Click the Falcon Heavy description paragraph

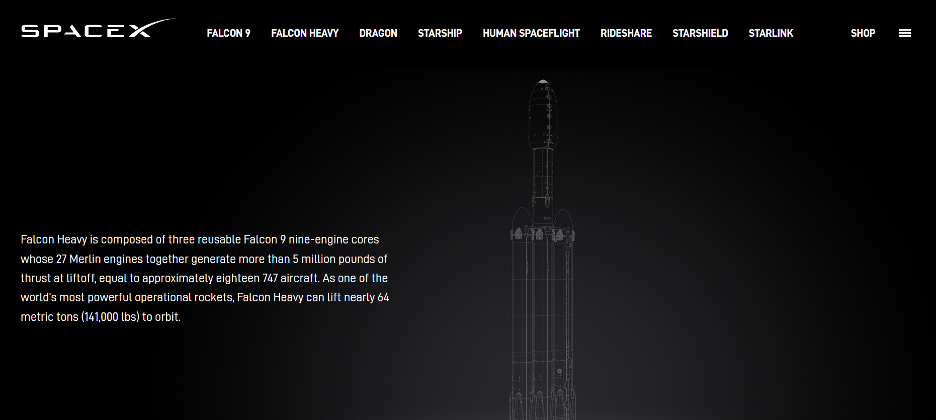205,278
